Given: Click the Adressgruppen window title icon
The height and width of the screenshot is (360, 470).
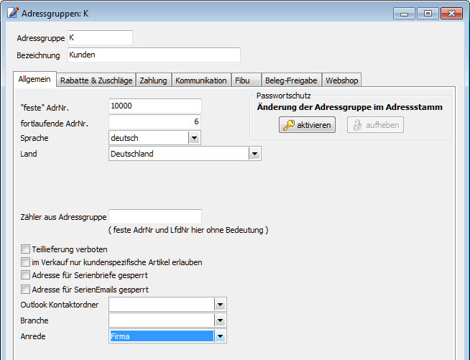Looking at the screenshot, I should pos(12,13).
